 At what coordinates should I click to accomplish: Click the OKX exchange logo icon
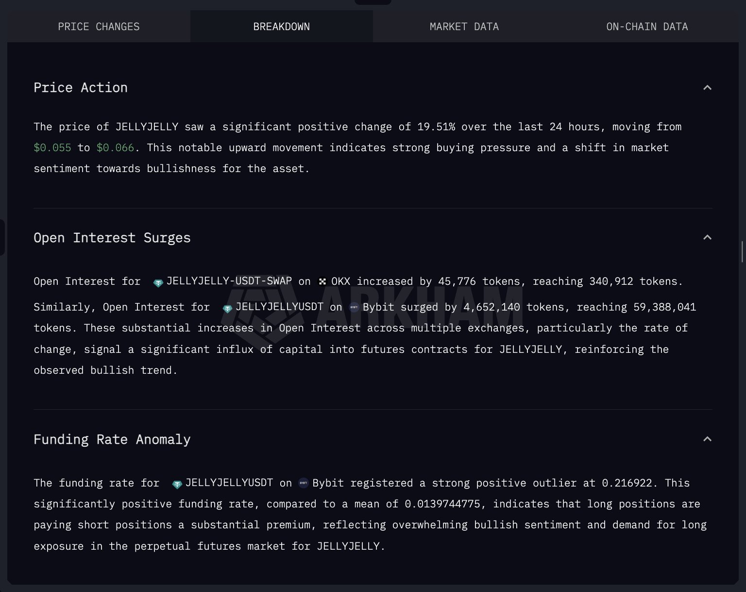coord(322,281)
